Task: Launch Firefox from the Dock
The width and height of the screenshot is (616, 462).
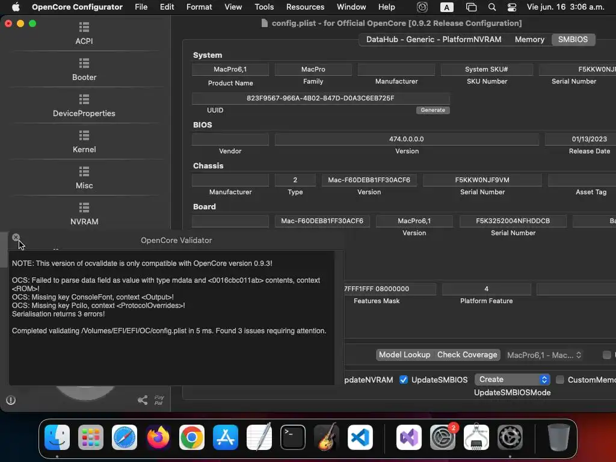Action: point(158,437)
